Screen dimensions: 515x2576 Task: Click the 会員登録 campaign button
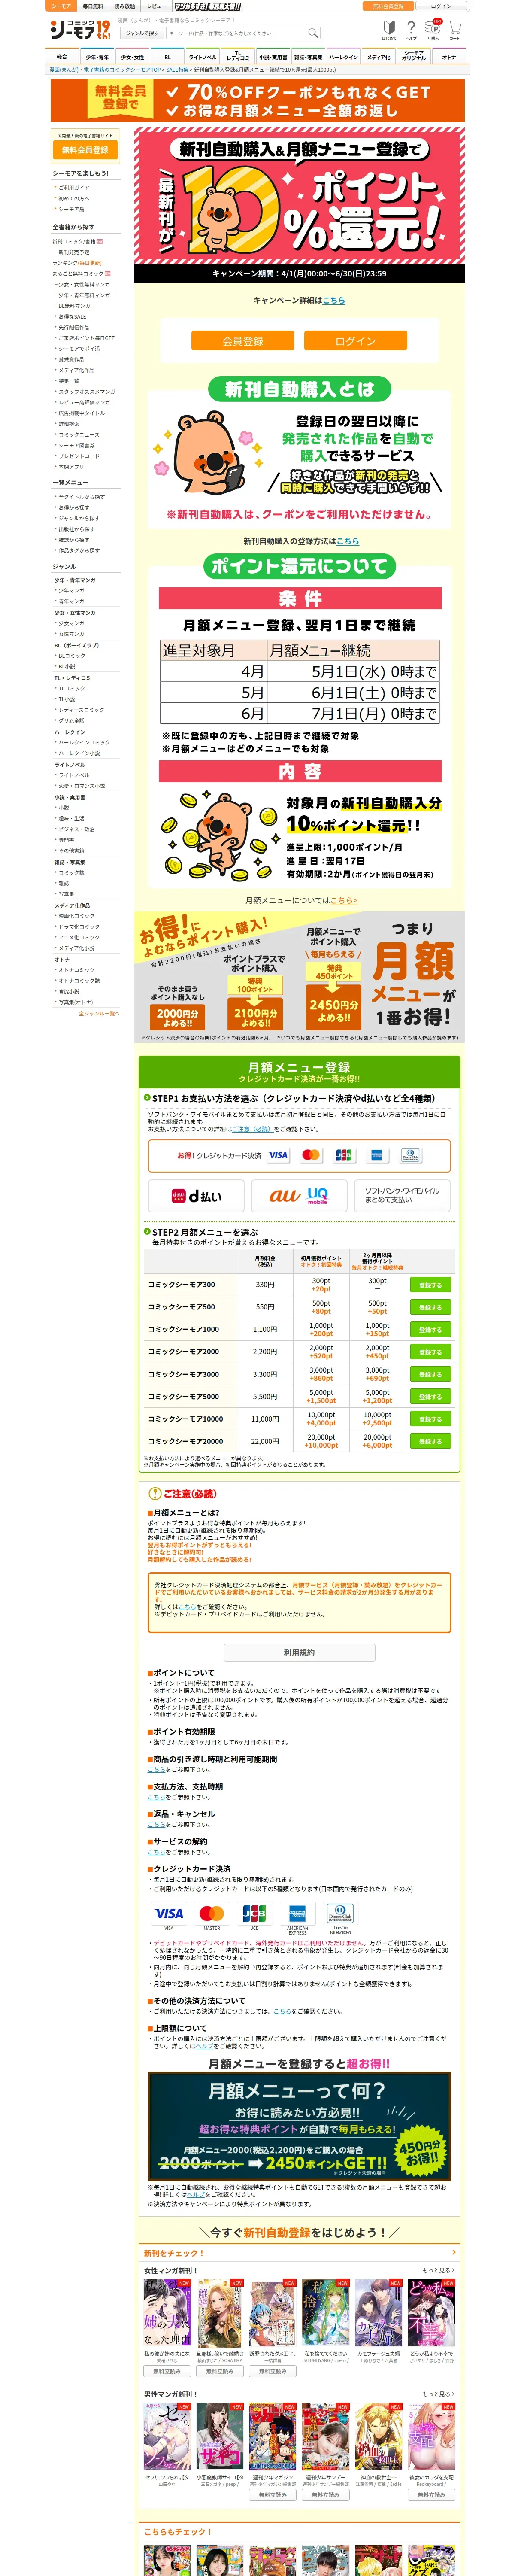(243, 341)
